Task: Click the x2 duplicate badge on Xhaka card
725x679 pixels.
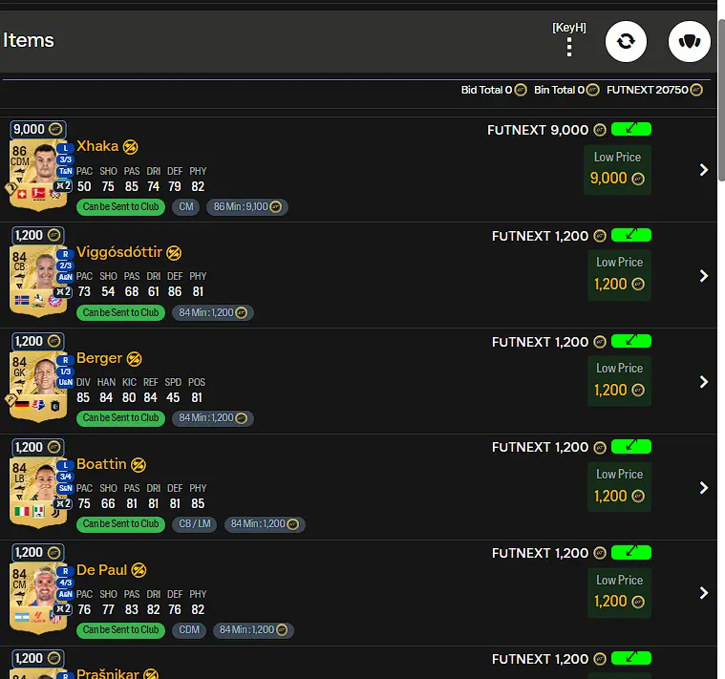Action: (63, 186)
